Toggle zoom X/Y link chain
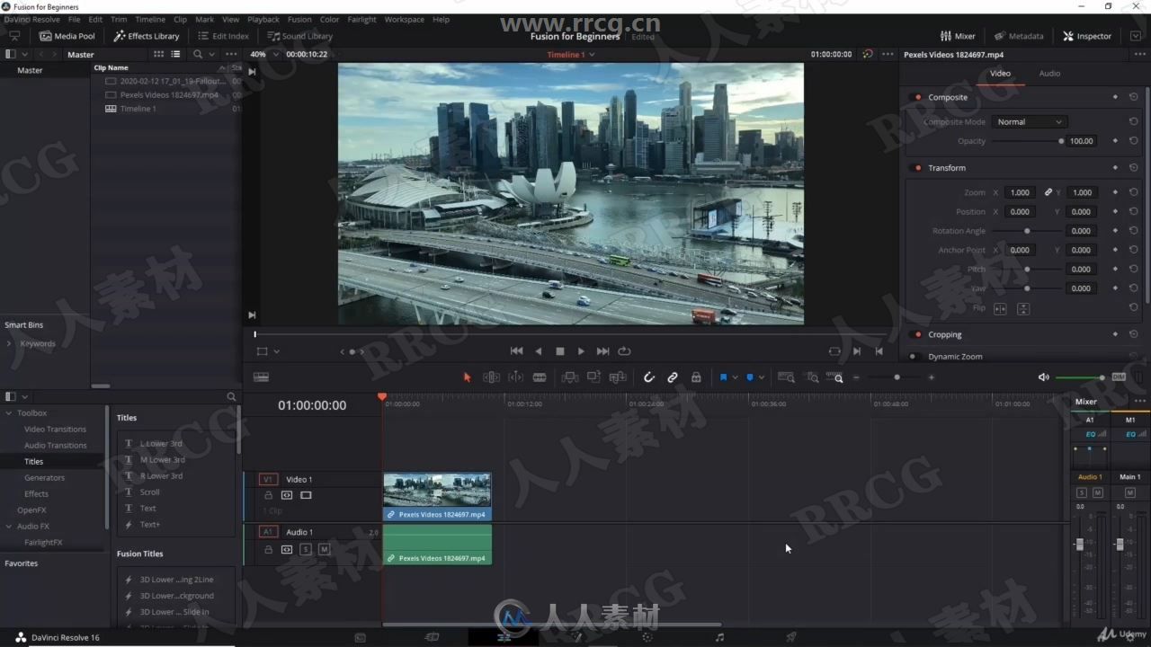 [1048, 192]
